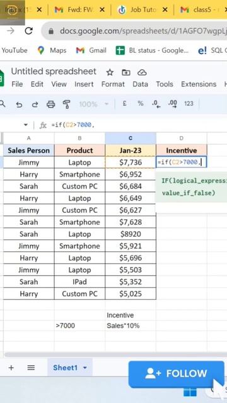Image resolution: width=227 pixels, height=403 pixels.
Task: Click cell containing $8920
Action: point(131,234)
